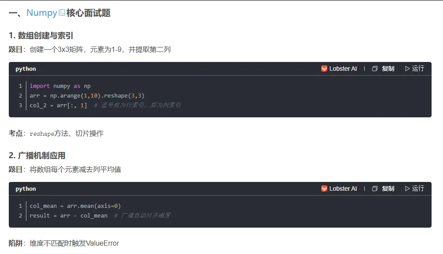Click the python language label of second block
443x254 pixels.
pyautogui.click(x=25, y=189)
